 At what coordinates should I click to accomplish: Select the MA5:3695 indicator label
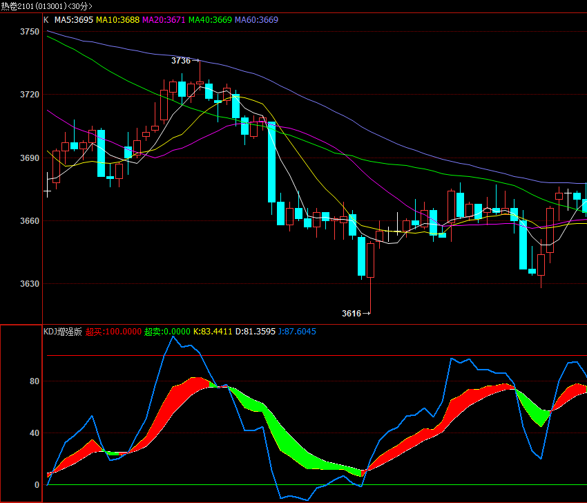tap(74, 20)
